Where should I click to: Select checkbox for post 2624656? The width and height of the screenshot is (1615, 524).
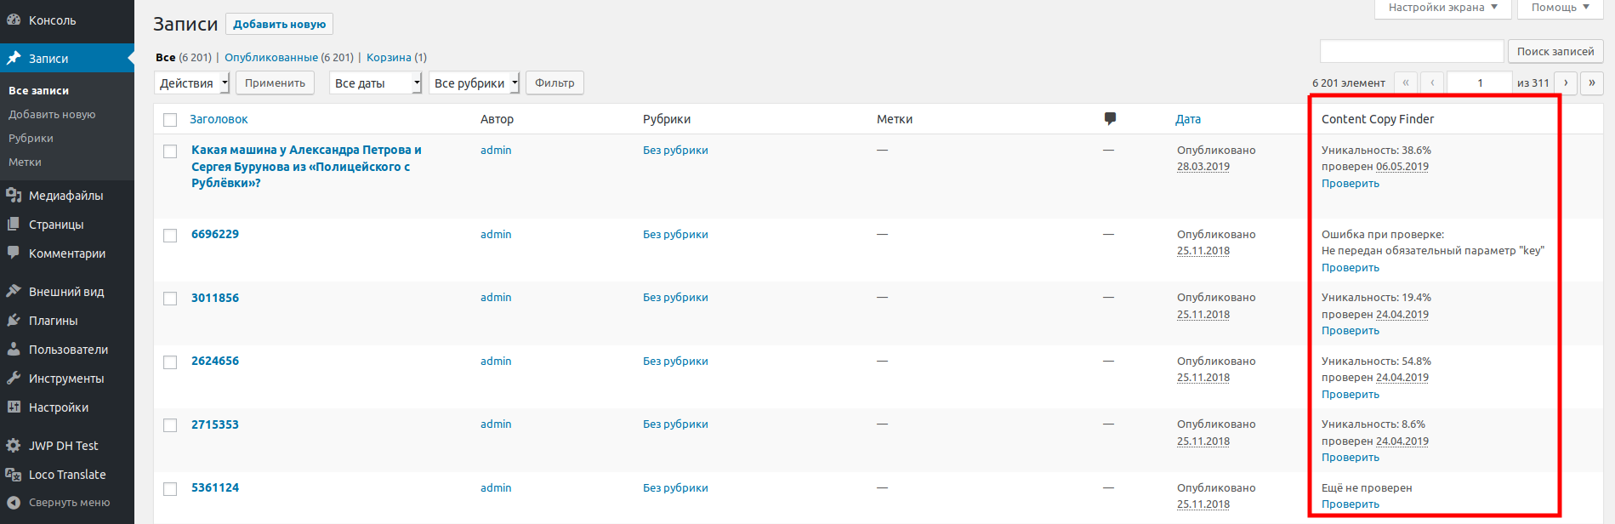170,362
